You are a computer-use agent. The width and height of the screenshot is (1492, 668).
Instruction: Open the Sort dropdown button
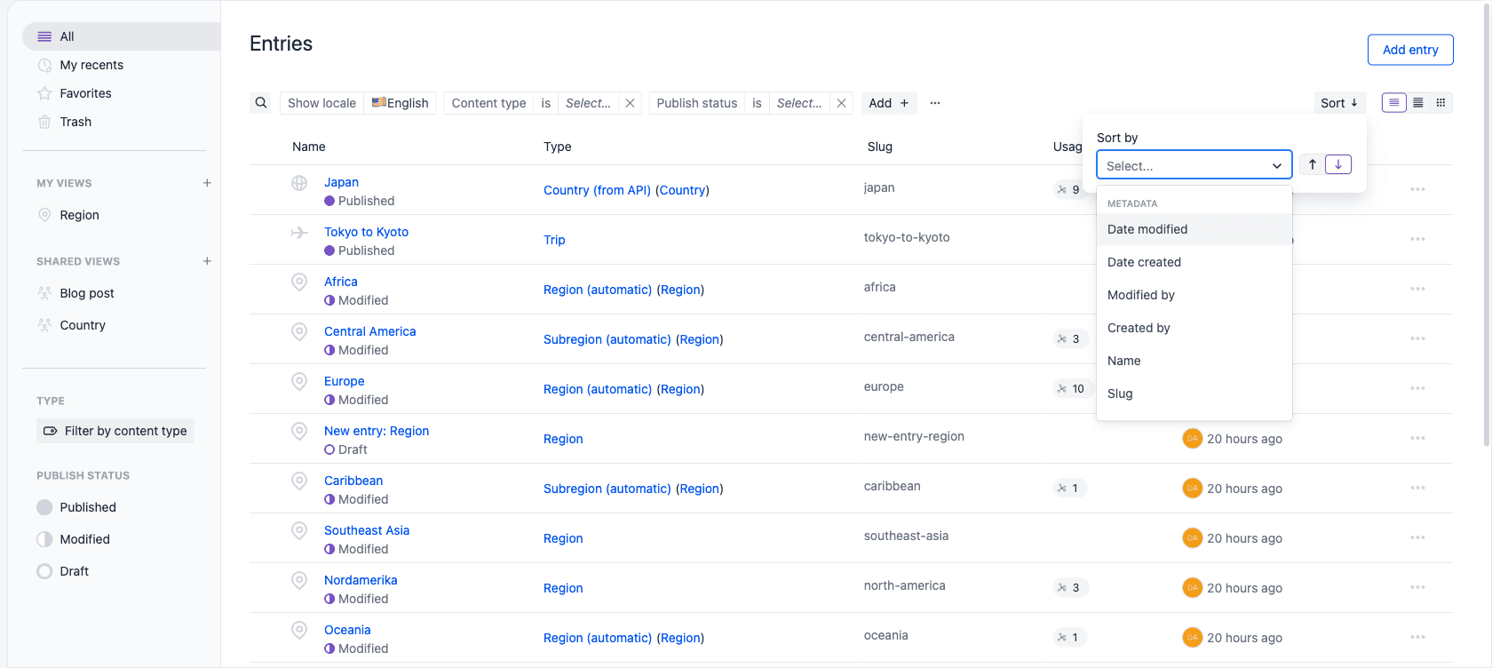pyautogui.click(x=1339, y=103)
